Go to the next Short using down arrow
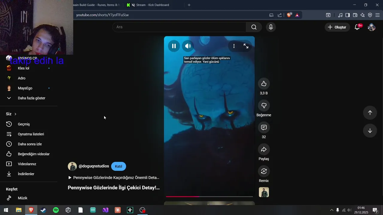This screenshot has width=383, height=215. tap(370, 131)
